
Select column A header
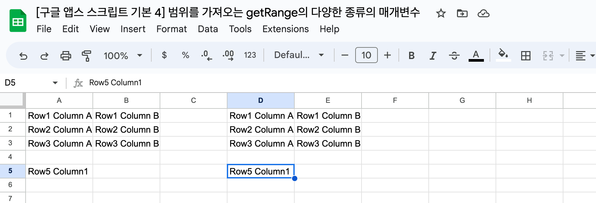pyautogui.click(x=59, y=100)
